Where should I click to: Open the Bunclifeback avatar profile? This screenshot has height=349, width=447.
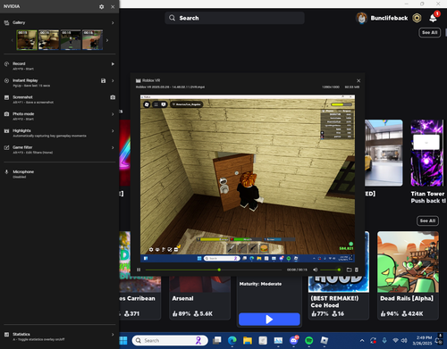[x=361, y=18]
